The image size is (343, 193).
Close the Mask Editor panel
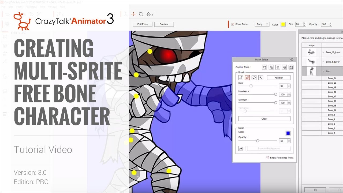coord(292,60)
